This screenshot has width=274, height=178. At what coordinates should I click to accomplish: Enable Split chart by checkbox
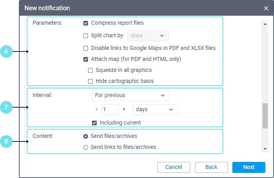86,36
